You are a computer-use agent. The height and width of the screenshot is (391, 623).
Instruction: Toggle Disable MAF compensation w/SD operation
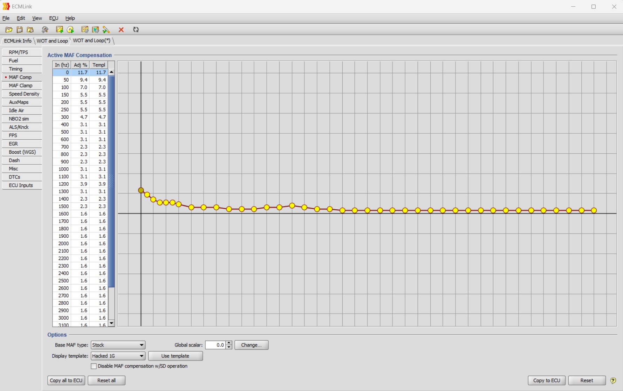(x=94, y=366)
